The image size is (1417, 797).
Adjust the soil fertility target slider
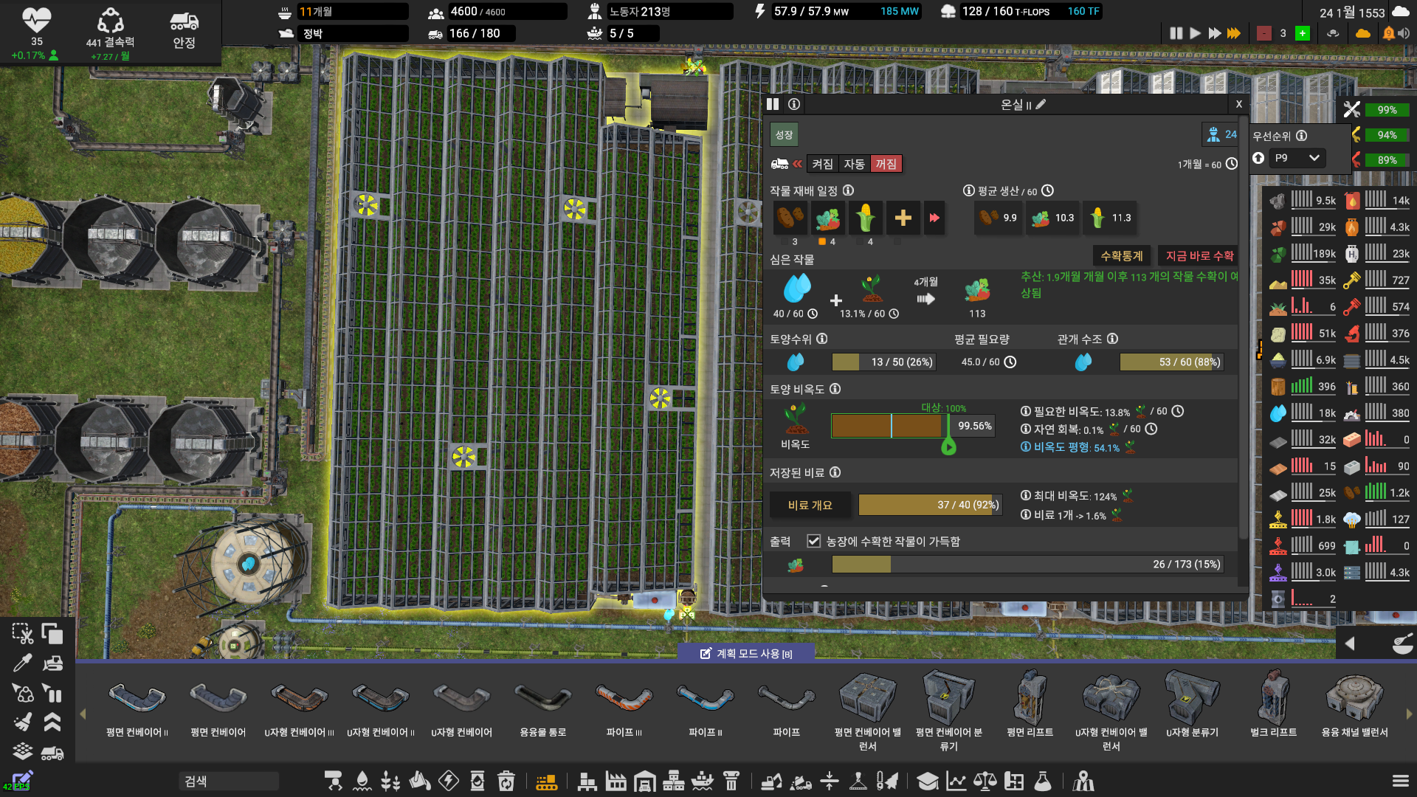coord(948,446)
